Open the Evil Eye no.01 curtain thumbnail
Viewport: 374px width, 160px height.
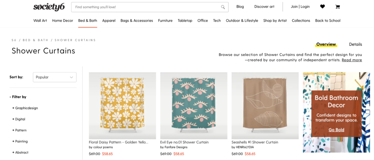pyautogui.click(x=194, y=105)
